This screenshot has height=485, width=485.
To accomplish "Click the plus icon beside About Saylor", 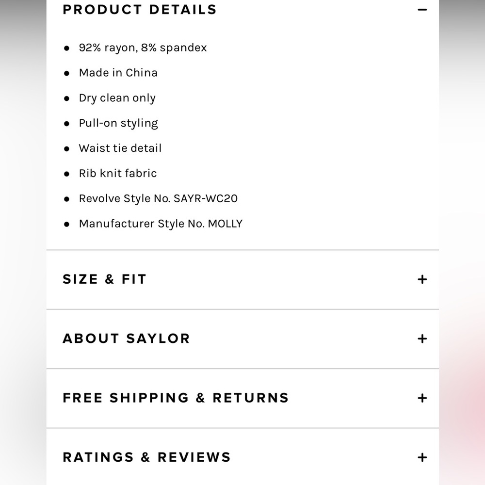I will tap(422, 339).
